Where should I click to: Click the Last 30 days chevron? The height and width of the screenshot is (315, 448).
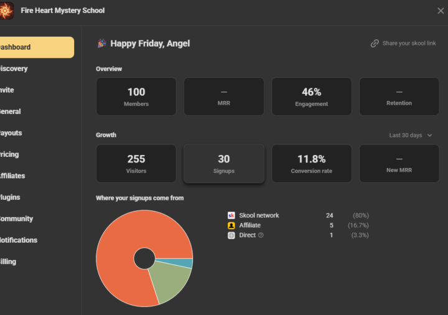tap(430, 135)
